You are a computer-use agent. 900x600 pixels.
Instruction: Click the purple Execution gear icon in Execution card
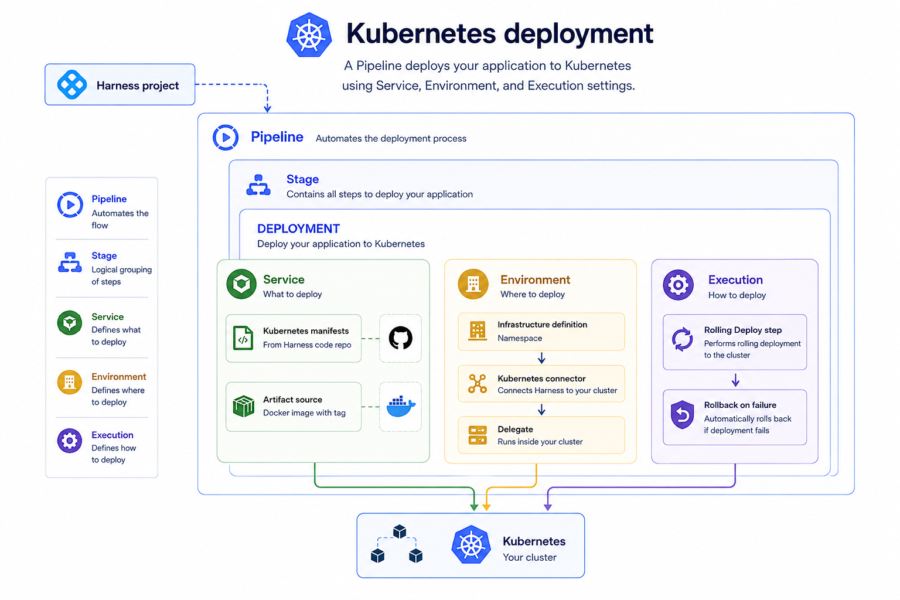[678, 285]
